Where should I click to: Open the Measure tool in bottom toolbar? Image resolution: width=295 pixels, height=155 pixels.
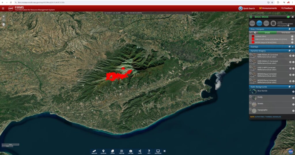pyautogui.click(x=94, y=151)
